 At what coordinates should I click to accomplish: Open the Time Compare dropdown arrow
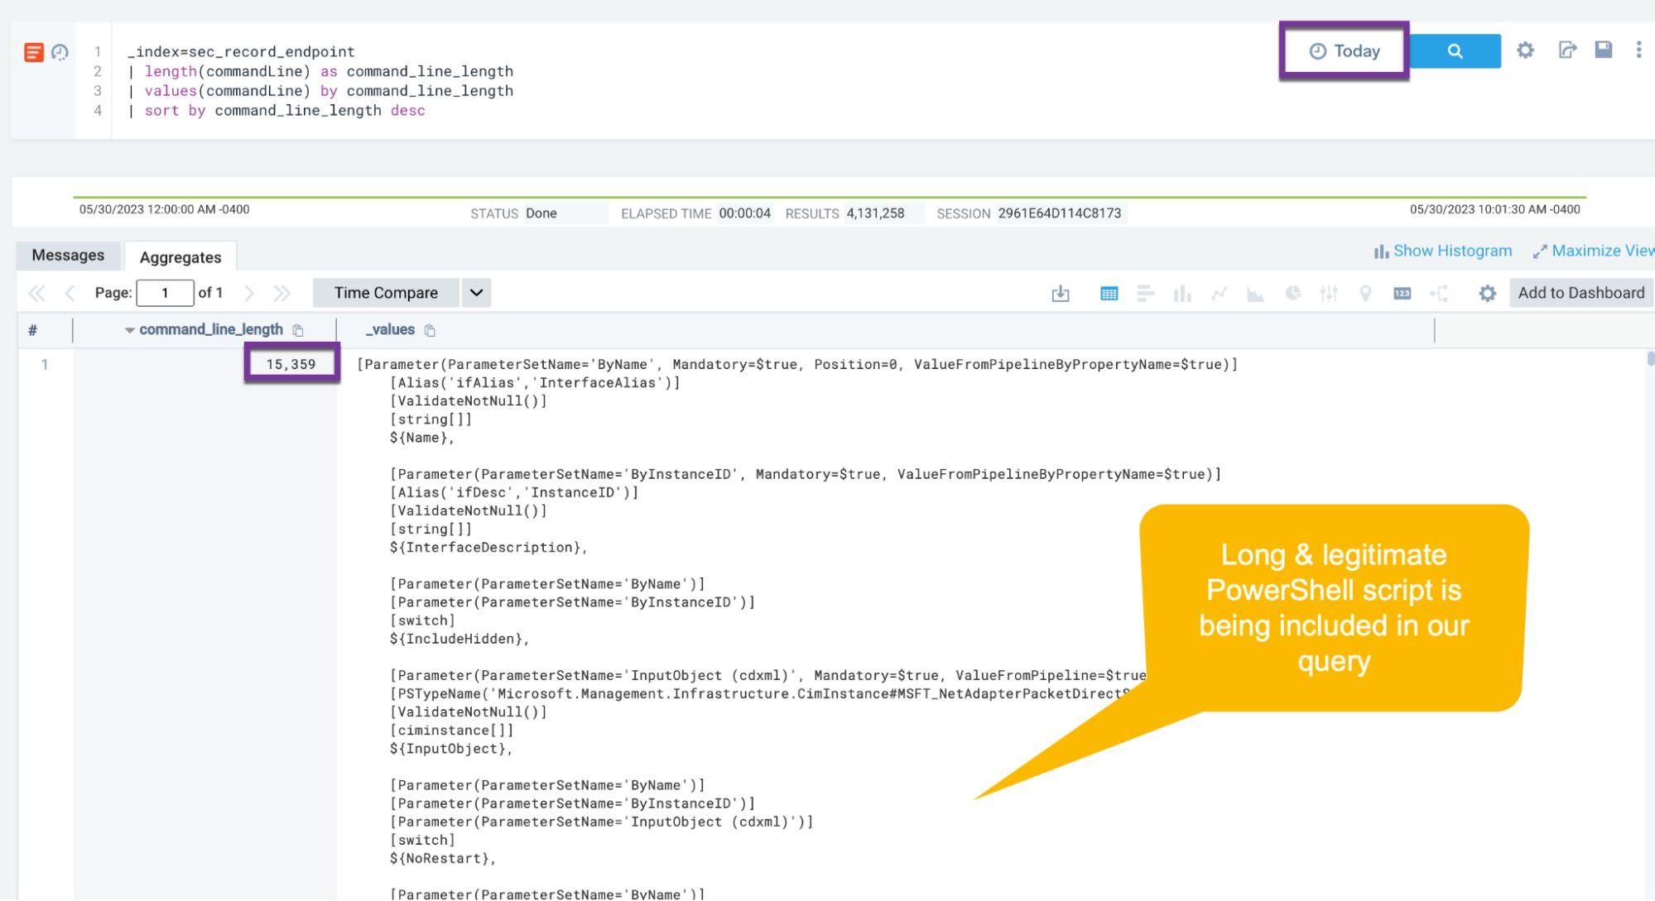tap(474, 292)
